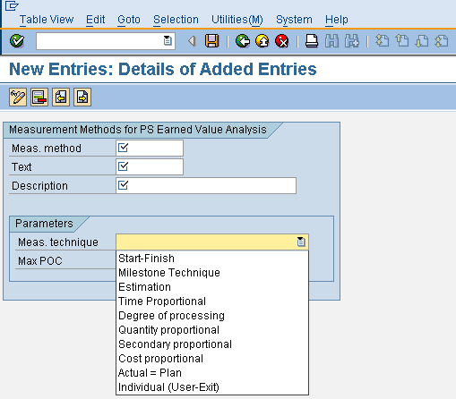Open the Utilities(M) menu
Viewport: 456px width, 399px height.
point(237,20)
